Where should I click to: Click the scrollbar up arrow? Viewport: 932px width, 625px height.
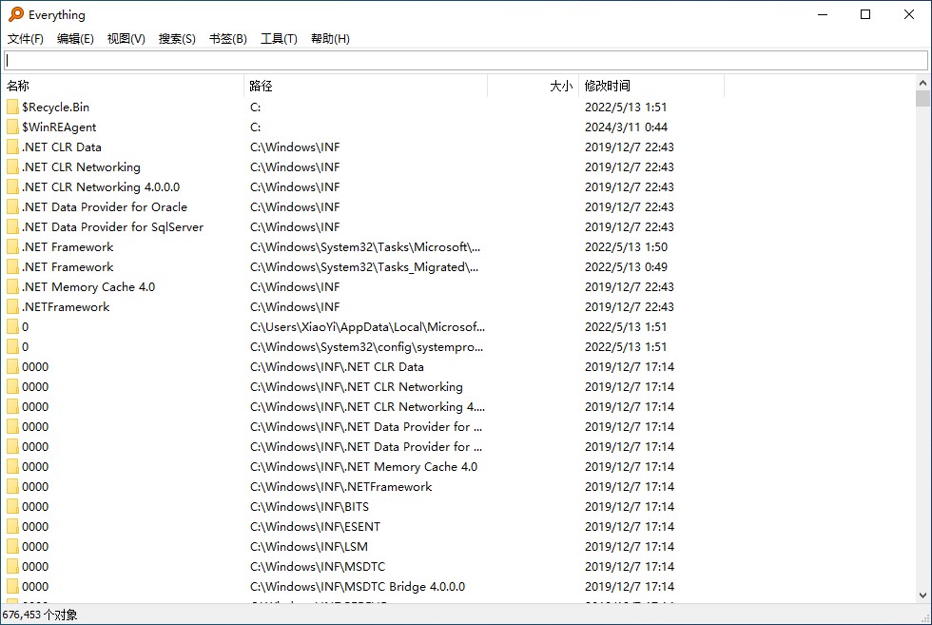[x=922, y=83]
